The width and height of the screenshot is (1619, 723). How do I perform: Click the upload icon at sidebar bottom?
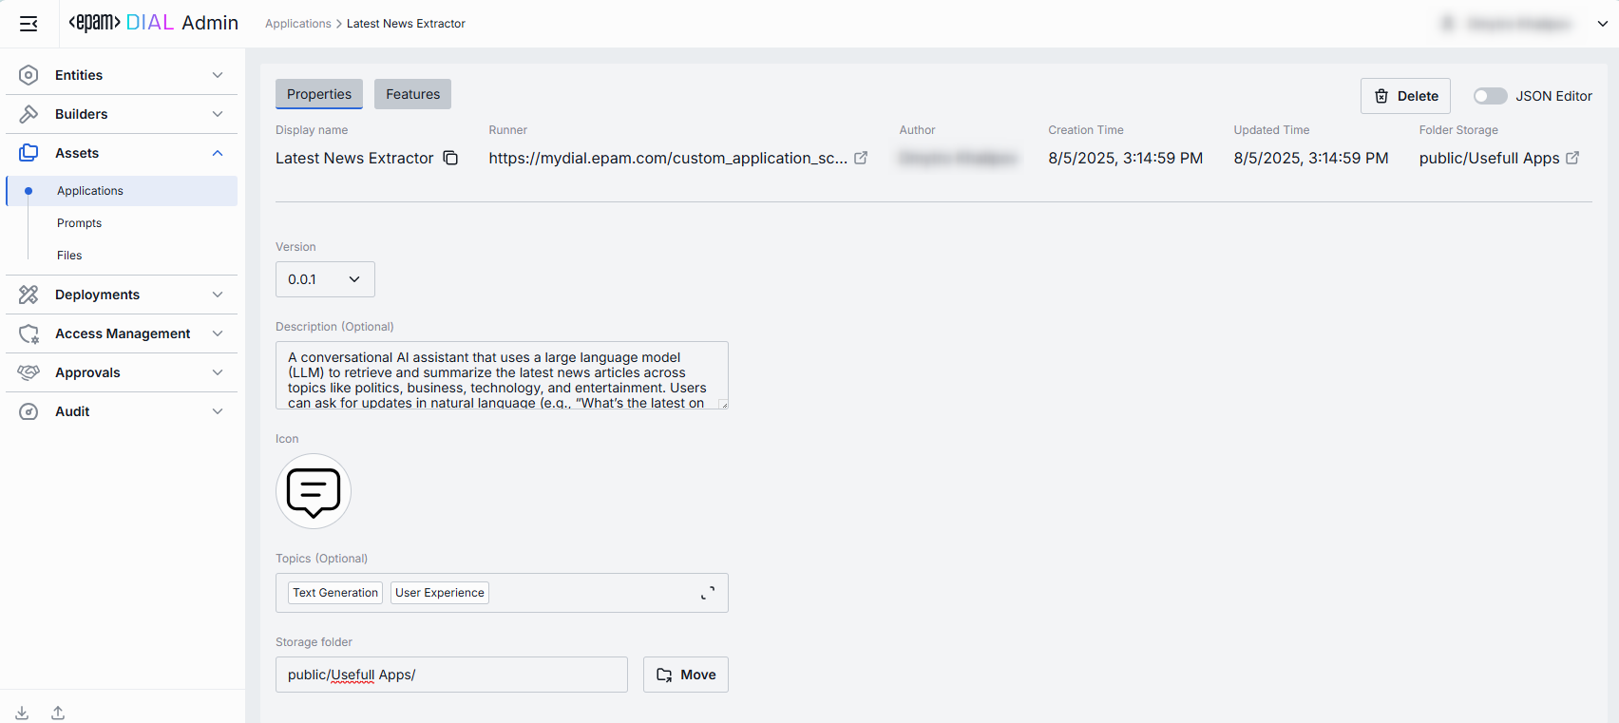pyautogui.click(x=58, y=713)
